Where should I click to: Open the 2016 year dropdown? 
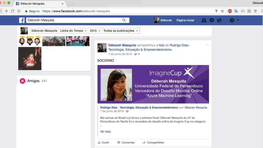95,31
